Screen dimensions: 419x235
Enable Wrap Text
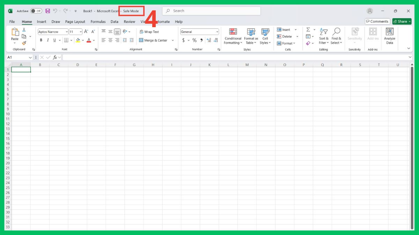pos(150,31)
